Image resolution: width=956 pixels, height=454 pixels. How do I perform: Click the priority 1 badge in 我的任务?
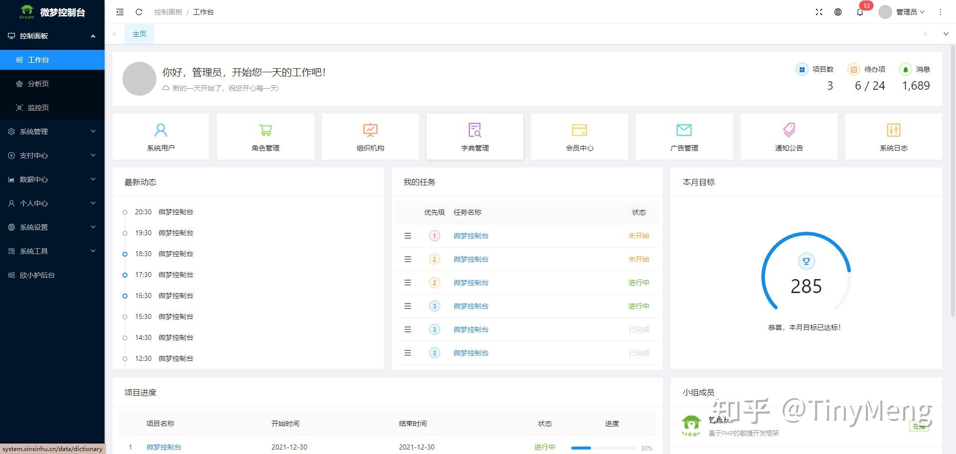[x=434, y=236]
